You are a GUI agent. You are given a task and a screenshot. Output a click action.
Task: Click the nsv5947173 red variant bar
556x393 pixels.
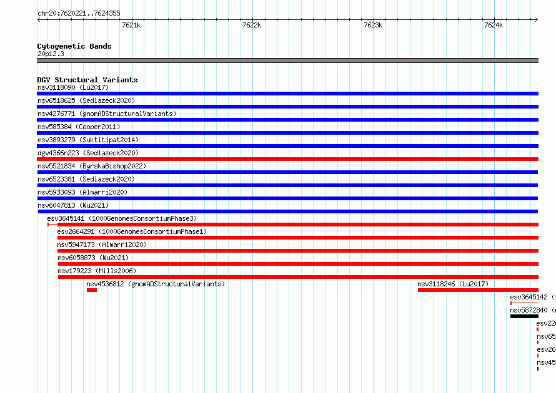pos(298,251)
